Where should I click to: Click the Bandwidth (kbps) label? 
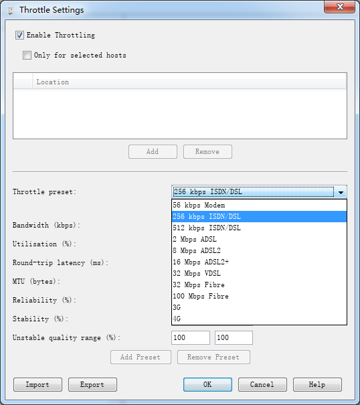[x=46, y=225]
